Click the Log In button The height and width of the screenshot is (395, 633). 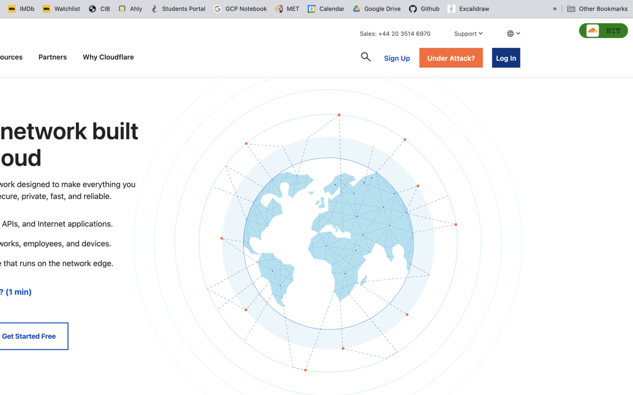tap(506, 58)
